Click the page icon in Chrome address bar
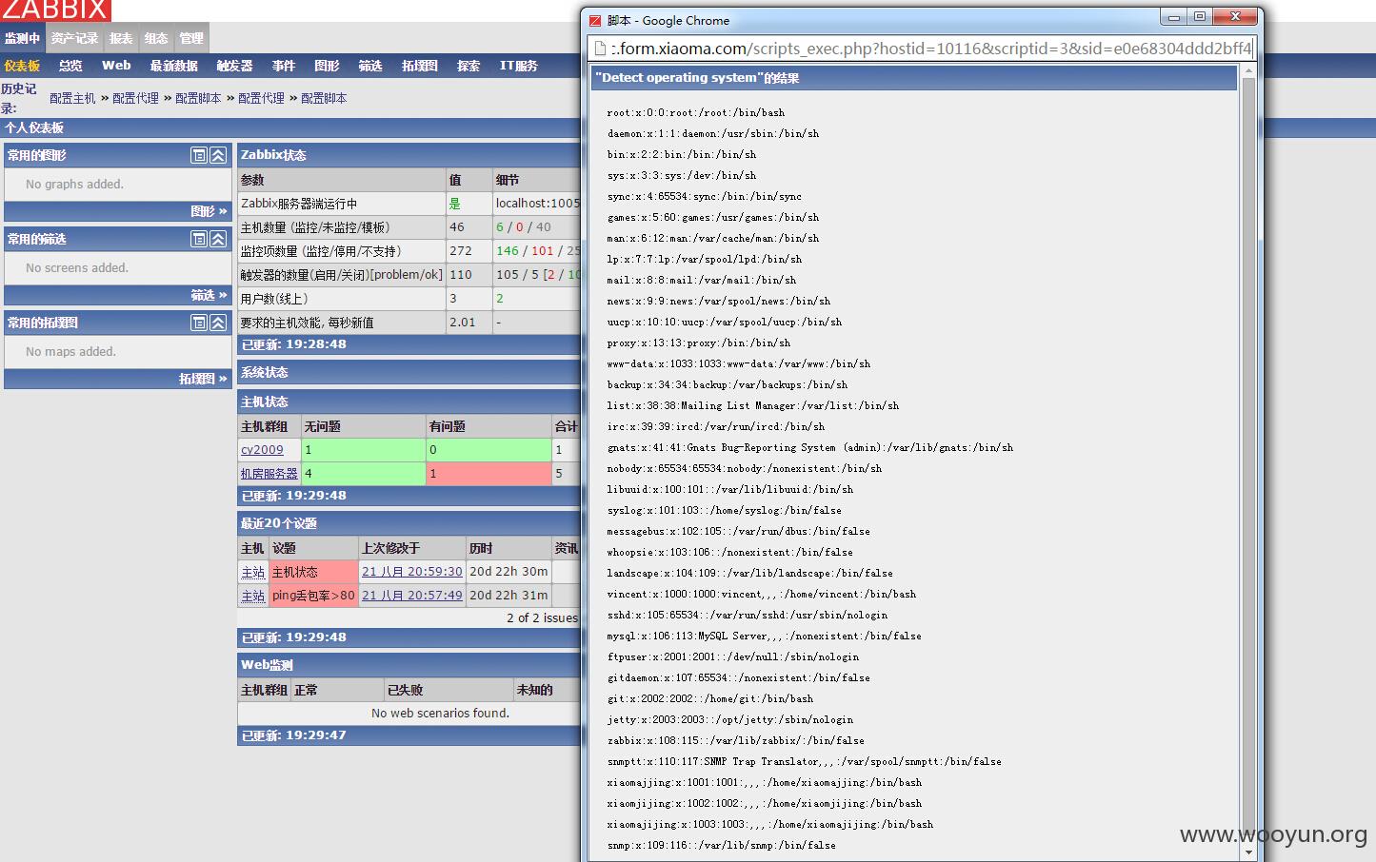 [x=600, y=49]
